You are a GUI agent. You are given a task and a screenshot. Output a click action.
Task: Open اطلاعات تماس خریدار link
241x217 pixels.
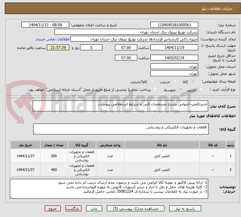pyautogui.click(x=53, y=39)
